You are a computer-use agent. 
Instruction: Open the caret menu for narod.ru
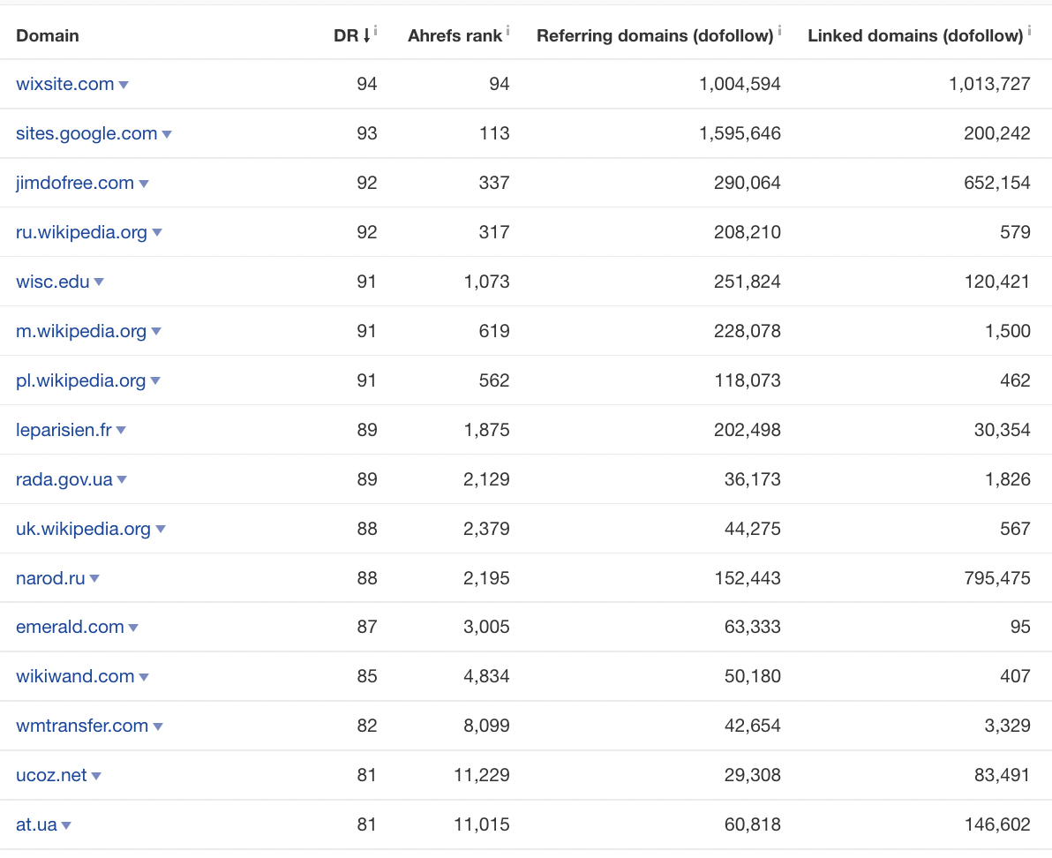pos(94,579)
